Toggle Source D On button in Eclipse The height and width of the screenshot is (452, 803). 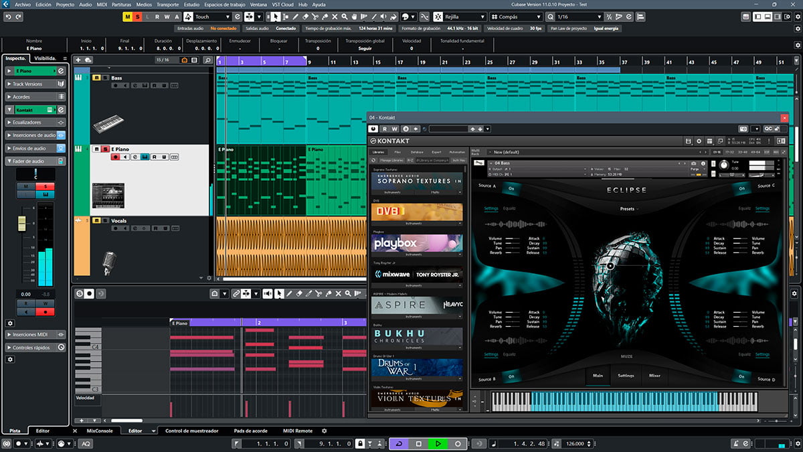[x=741, y=376]
